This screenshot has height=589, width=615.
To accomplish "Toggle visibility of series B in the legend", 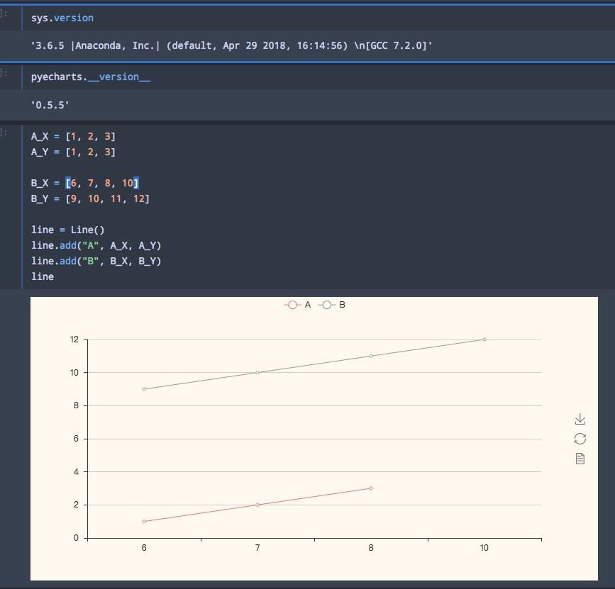I will click(340, 304).
